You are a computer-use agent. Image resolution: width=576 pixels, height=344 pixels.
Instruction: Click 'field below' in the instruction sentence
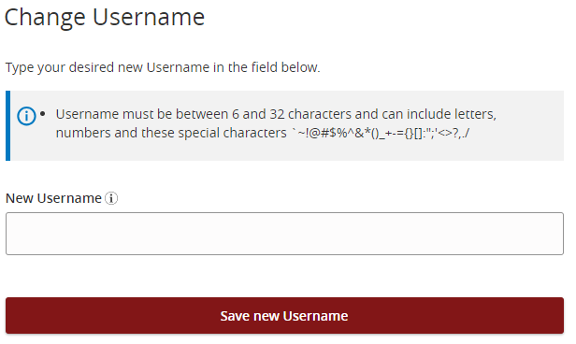pos(285,67)
